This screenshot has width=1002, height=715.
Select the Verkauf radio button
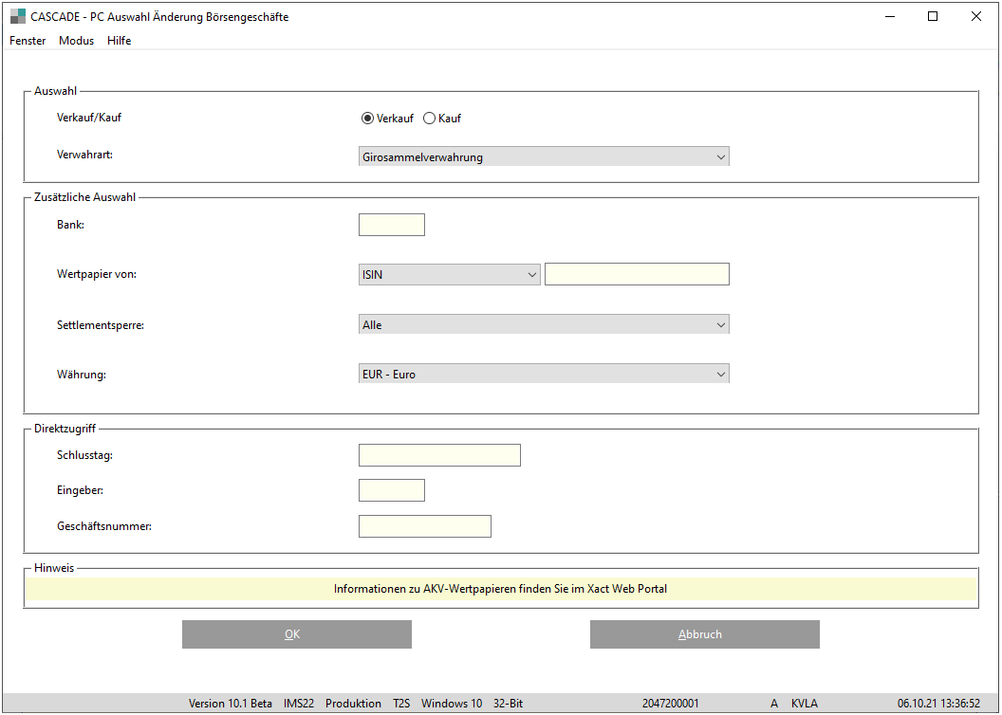coord(367,119)
